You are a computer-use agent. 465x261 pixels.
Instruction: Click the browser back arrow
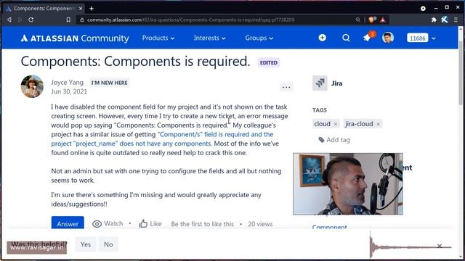(9, 20)
